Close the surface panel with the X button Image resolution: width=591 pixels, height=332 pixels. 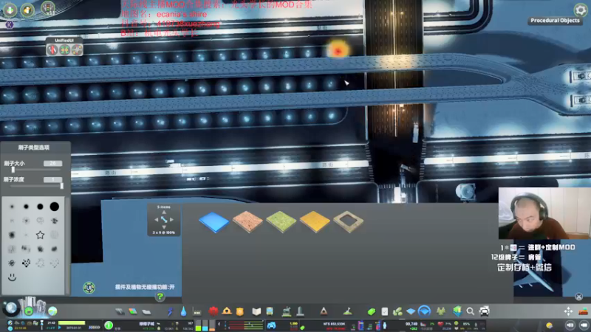click(579, 297)
